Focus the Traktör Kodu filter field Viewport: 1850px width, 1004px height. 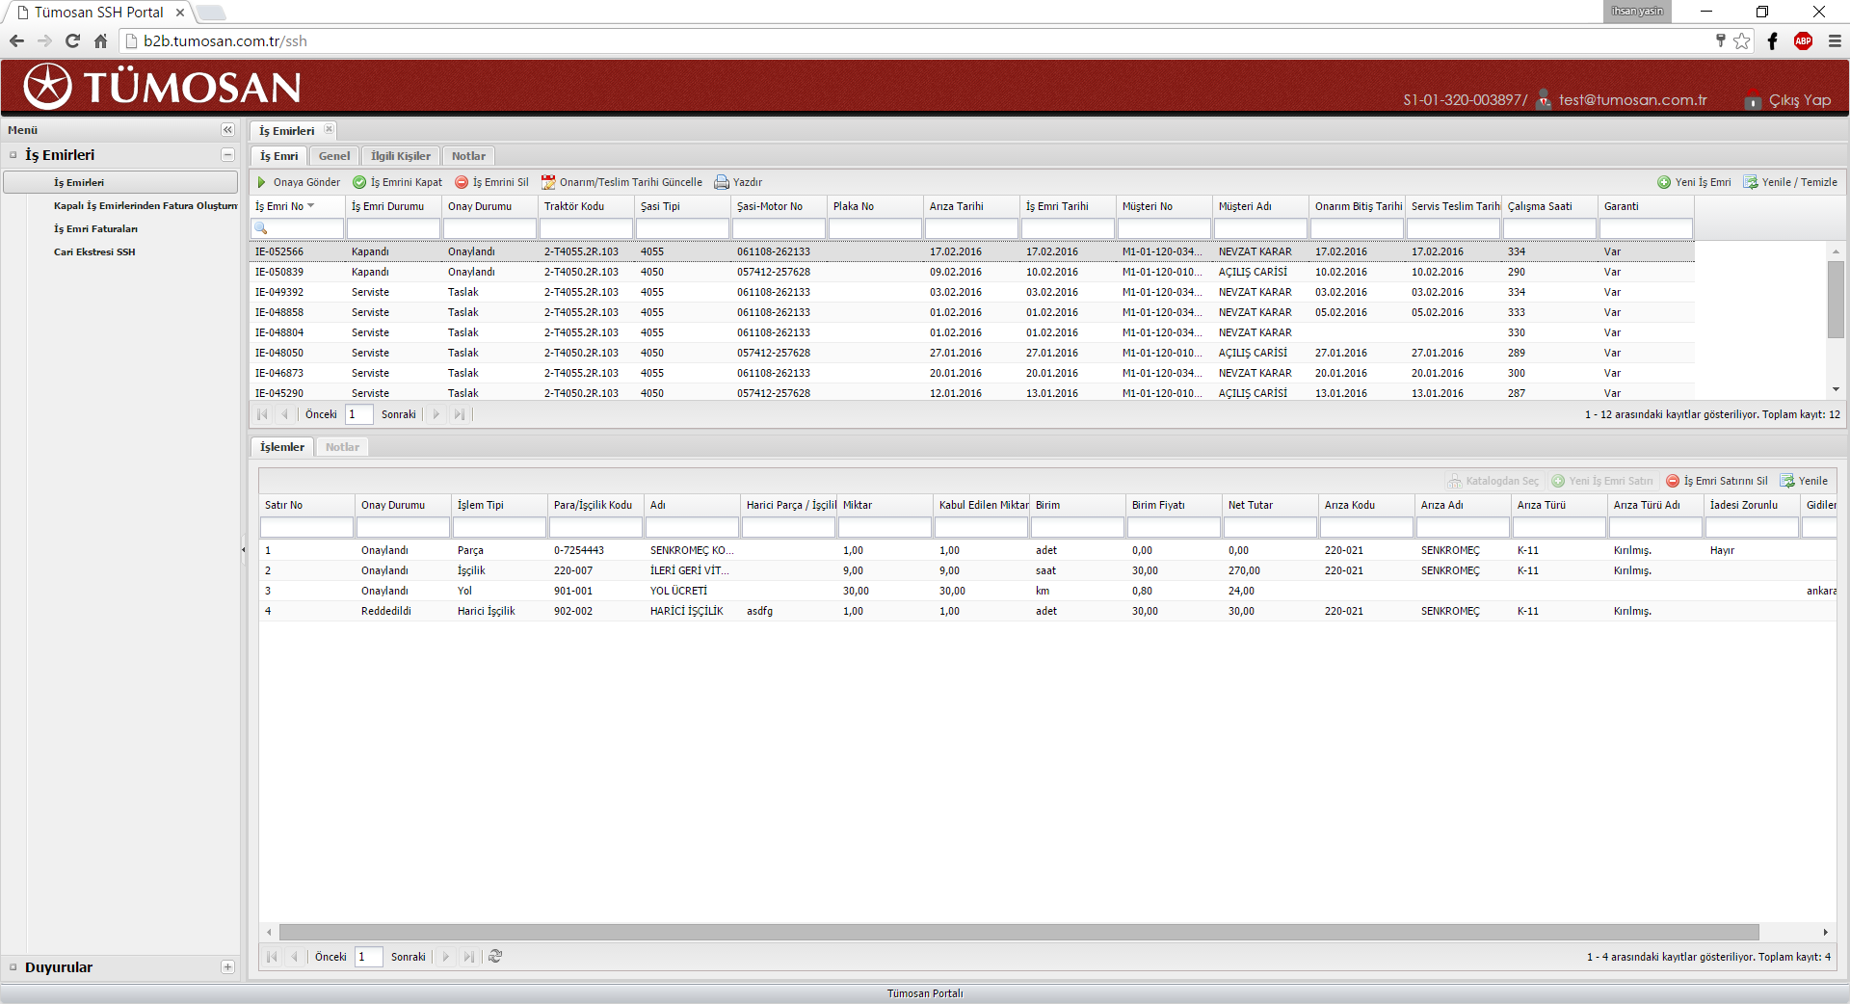click(x=586, y=228)
